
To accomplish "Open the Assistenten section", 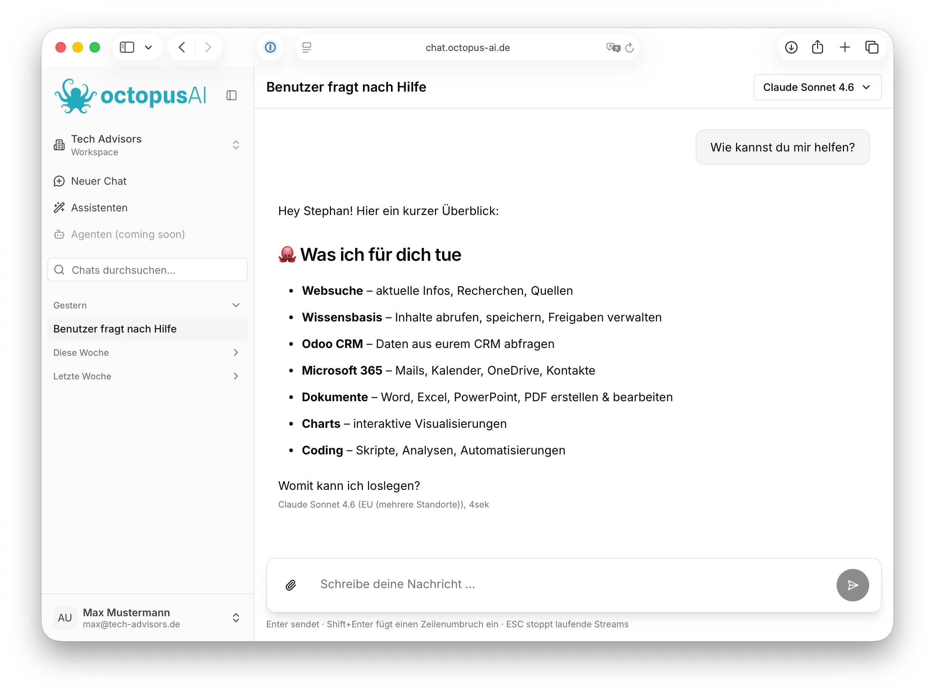I will pos(99,208).
